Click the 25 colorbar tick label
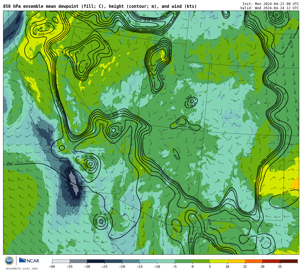The width and height of the screenshot is (302, 272). [x=280, y=267]
